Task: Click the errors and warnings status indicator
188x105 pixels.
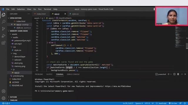Action: tap(6, 103)
